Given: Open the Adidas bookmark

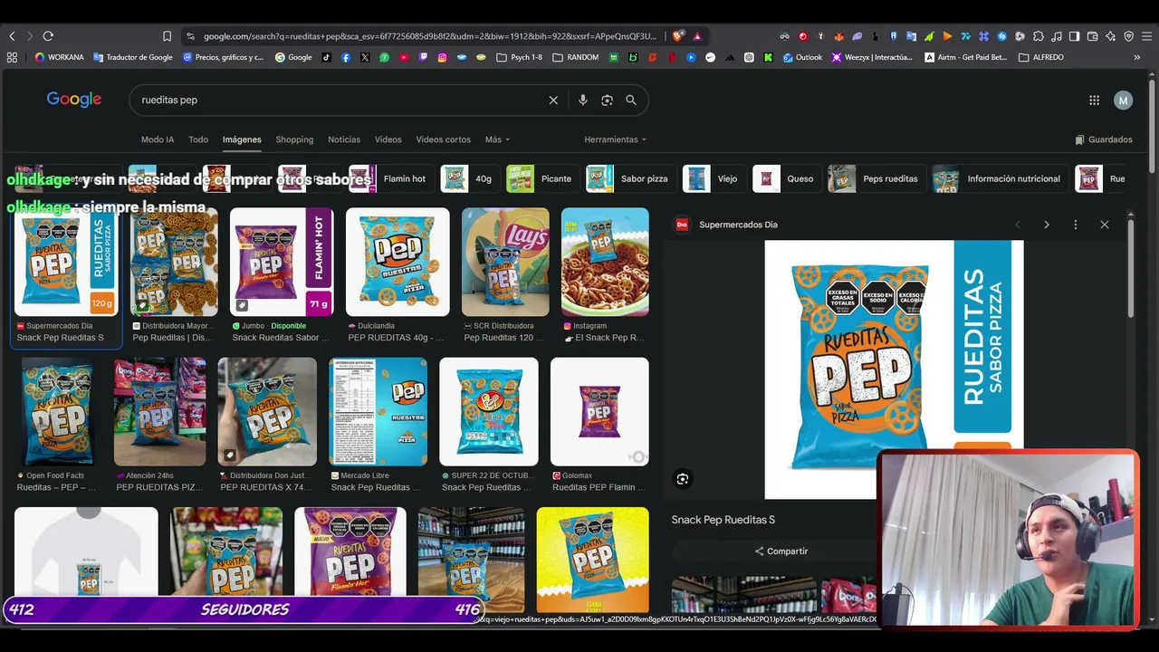Looking at the screenshot, I should pyautogui.click(x=730, y=57).
